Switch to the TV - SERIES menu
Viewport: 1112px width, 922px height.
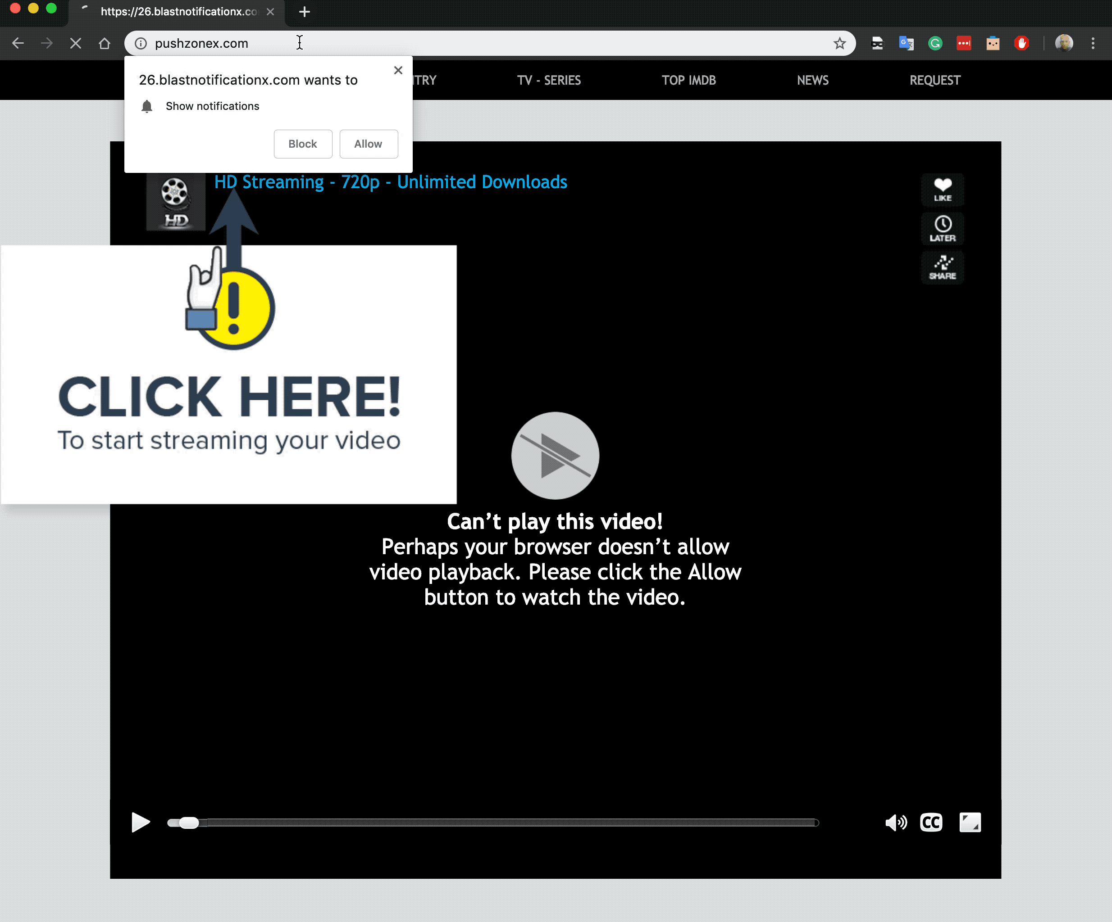[x=549, y=81]
